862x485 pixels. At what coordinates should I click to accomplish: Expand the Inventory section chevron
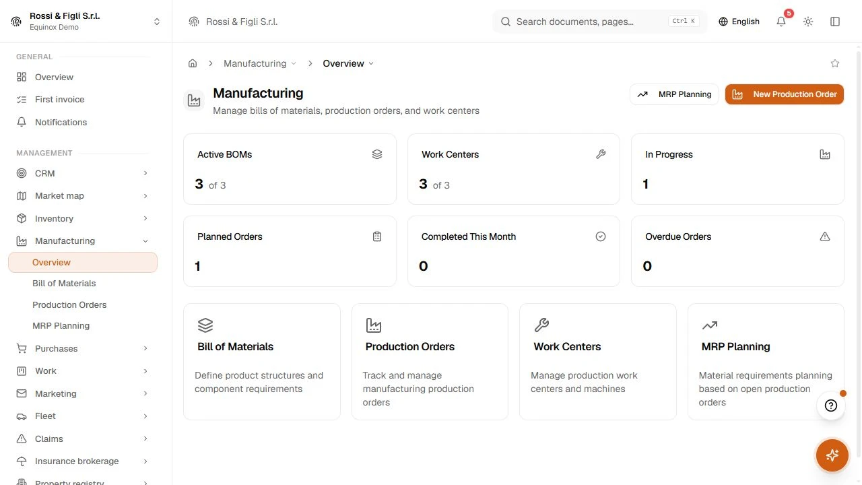[145, 218]
